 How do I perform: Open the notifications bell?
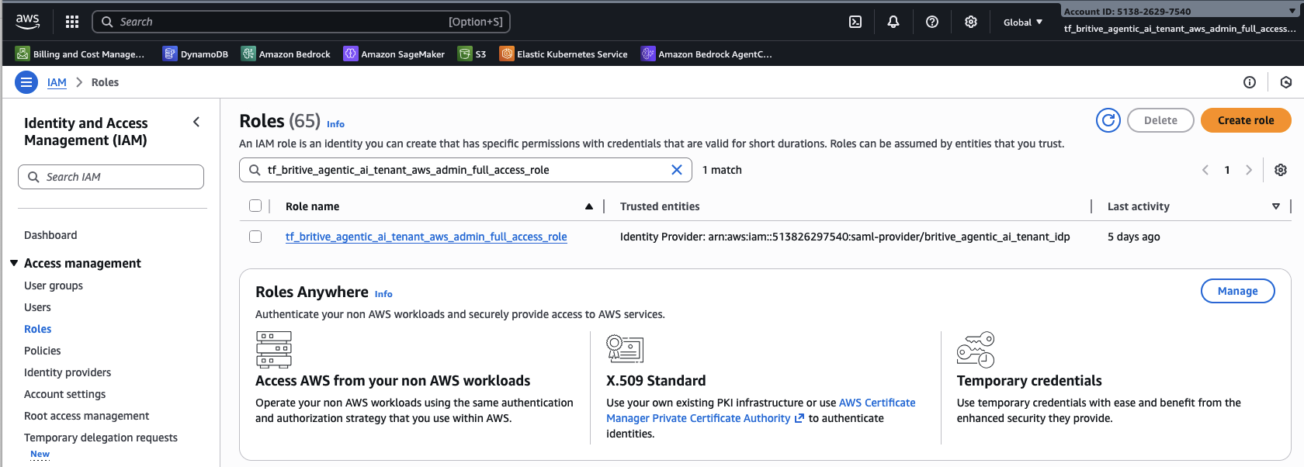pos(893,22)
